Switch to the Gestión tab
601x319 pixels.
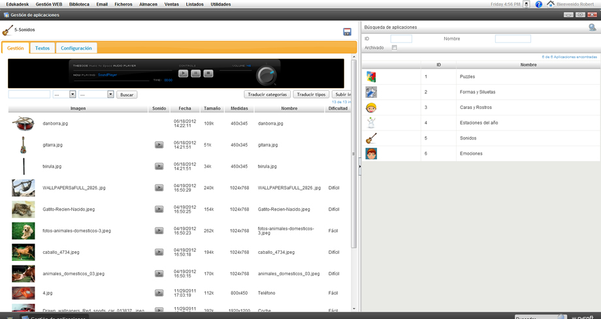point(15,48)
